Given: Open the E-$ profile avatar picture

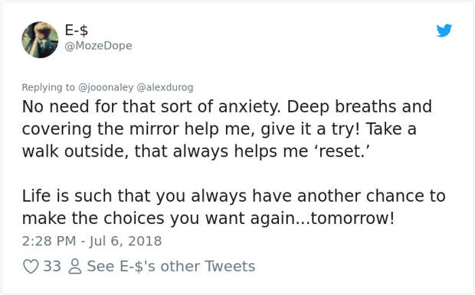Looking at the screenshot, I should click(40, 40).
